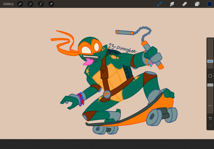Select the Smudge tool
Screen dimensions: 214x149
click(172, 4)
